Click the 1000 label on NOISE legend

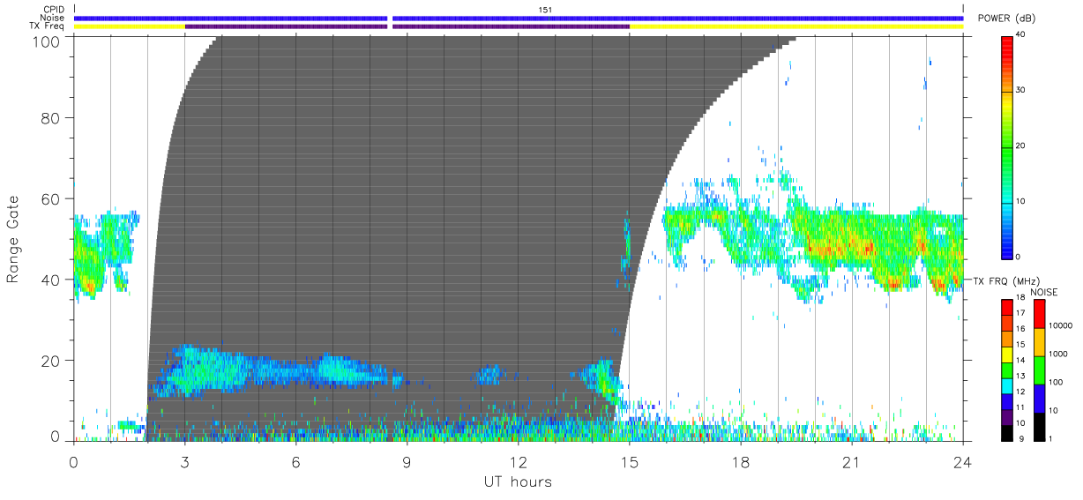click(x=1057, y=354)
